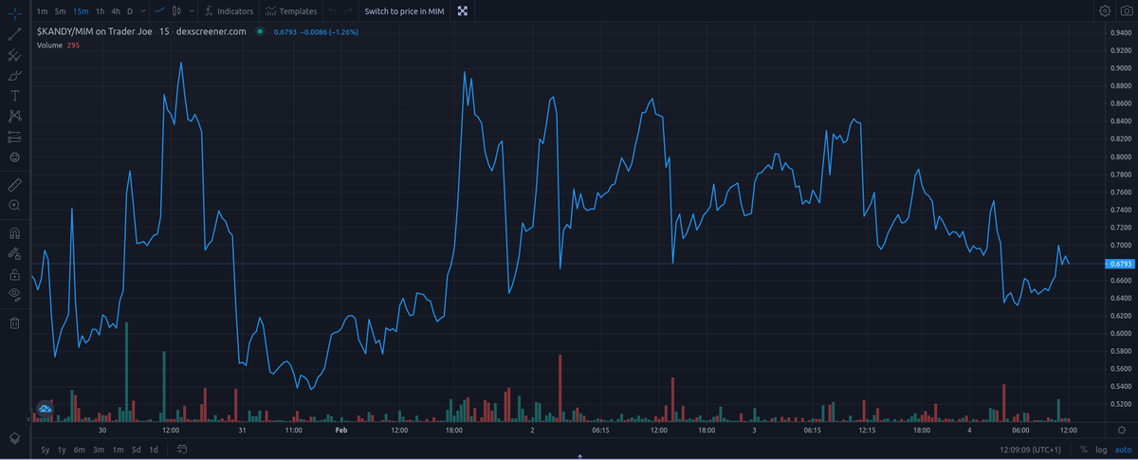Switch to 1m timeframe
Image resolution: width=1138 pixels, height=460 pixels.
pos(43,11)
